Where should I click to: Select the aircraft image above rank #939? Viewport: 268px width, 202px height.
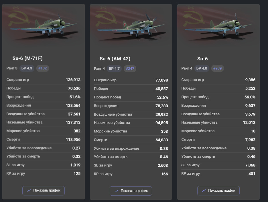[218, 26]
